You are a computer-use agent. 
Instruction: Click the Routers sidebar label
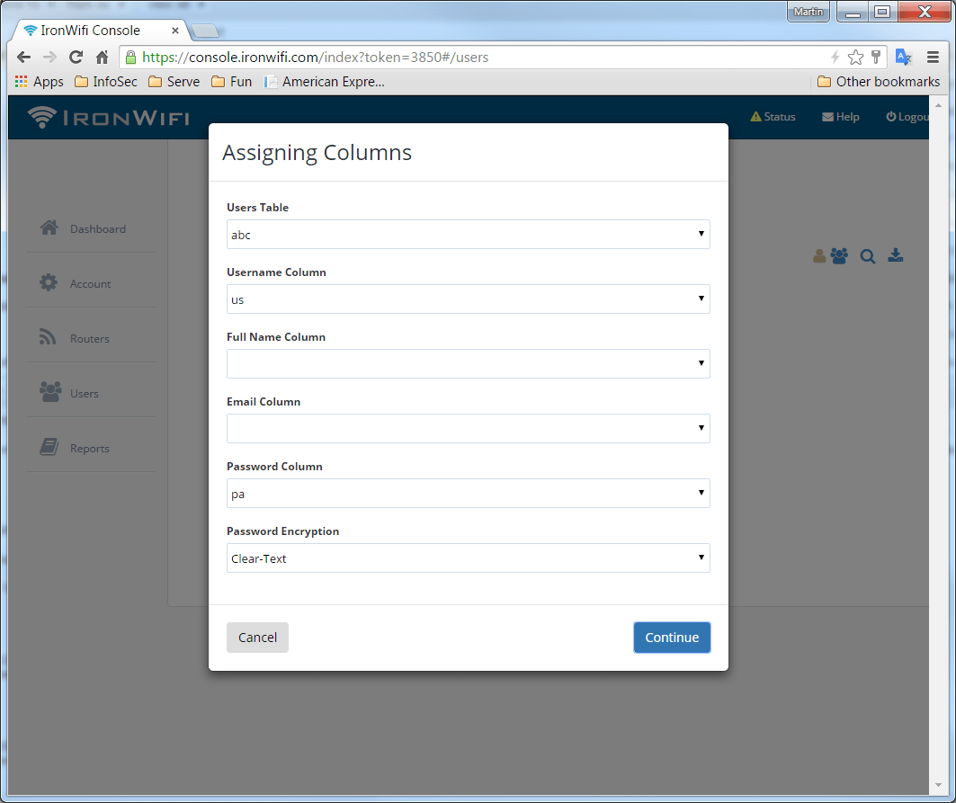pyautogui.click(x=90, y=338)
